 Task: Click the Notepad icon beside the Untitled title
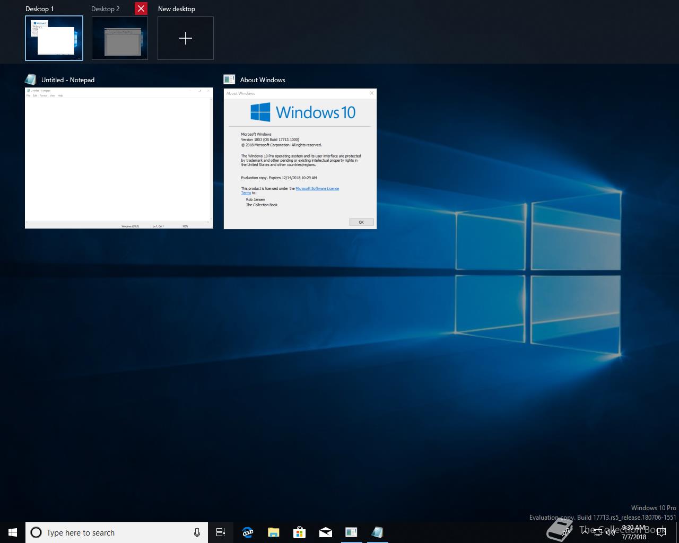(31, 80)
